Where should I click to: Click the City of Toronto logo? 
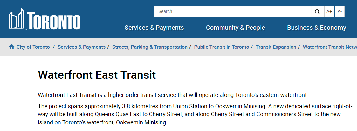[45, 20]
